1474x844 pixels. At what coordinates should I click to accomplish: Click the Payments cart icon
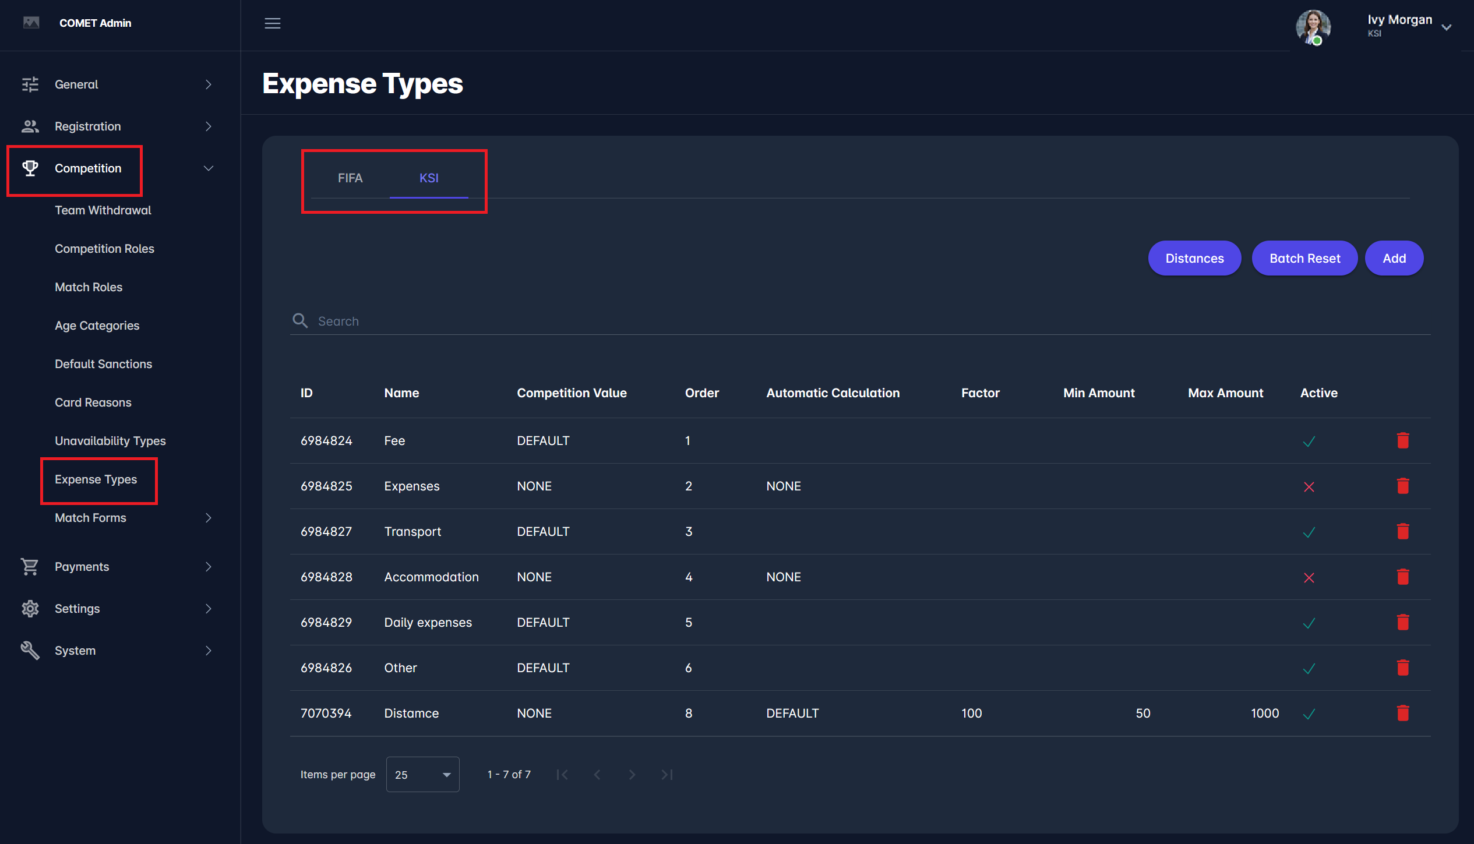click(x=30, y=566)
